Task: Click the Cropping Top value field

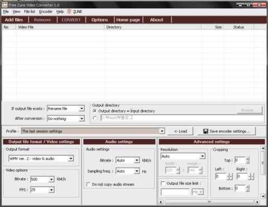Action: 240,160
